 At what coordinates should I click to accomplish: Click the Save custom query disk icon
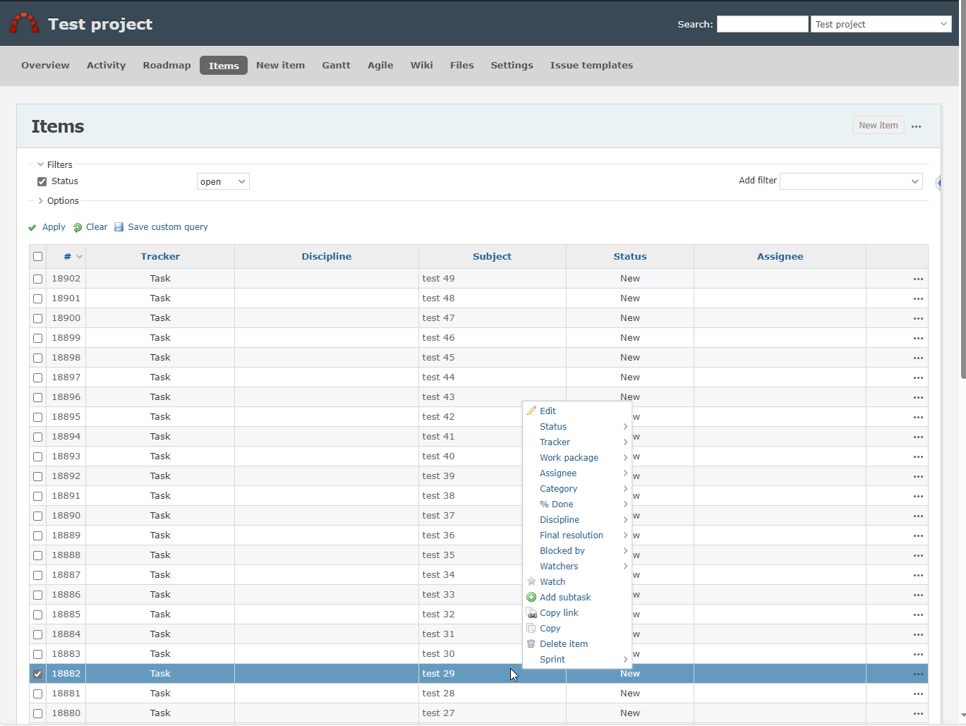(x=119, y=227)
